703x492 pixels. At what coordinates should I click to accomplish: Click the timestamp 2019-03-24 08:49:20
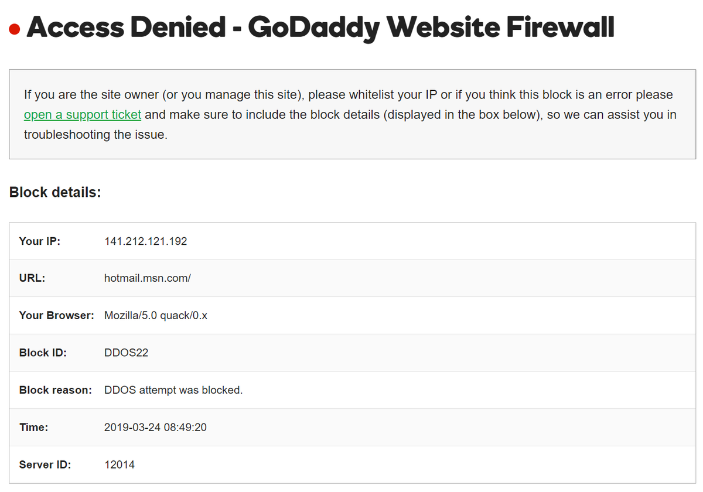point(155,428)
